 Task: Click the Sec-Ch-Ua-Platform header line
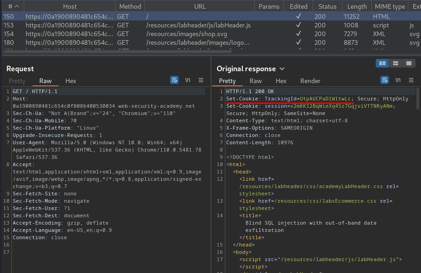tap(56, 128)
